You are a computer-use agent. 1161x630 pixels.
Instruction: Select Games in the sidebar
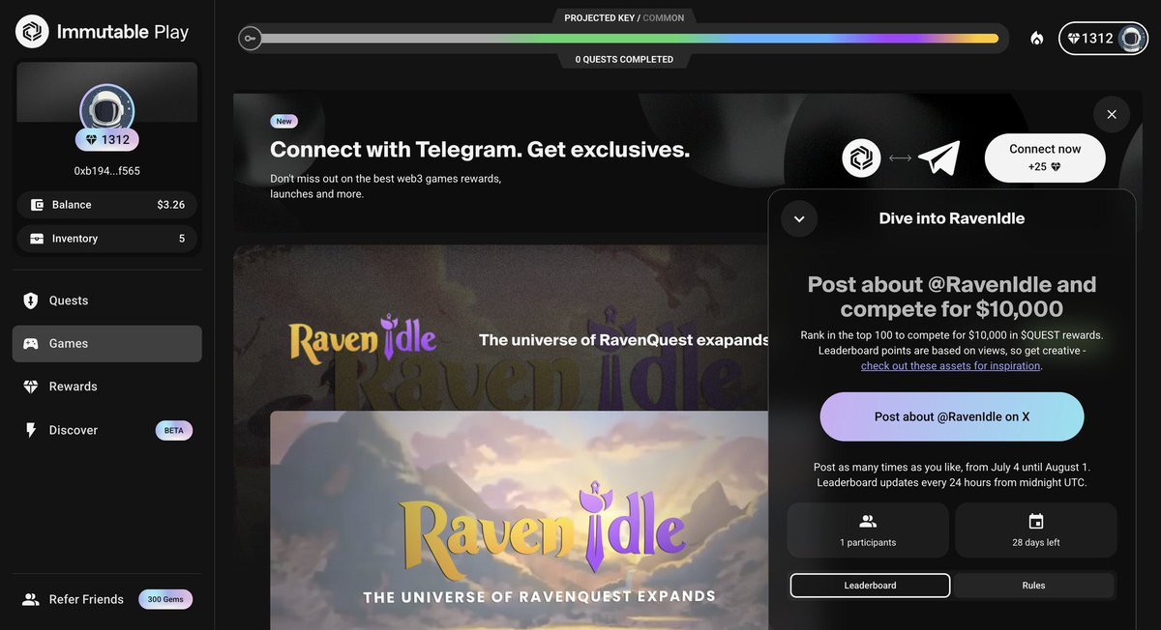[x=107, y=344]
